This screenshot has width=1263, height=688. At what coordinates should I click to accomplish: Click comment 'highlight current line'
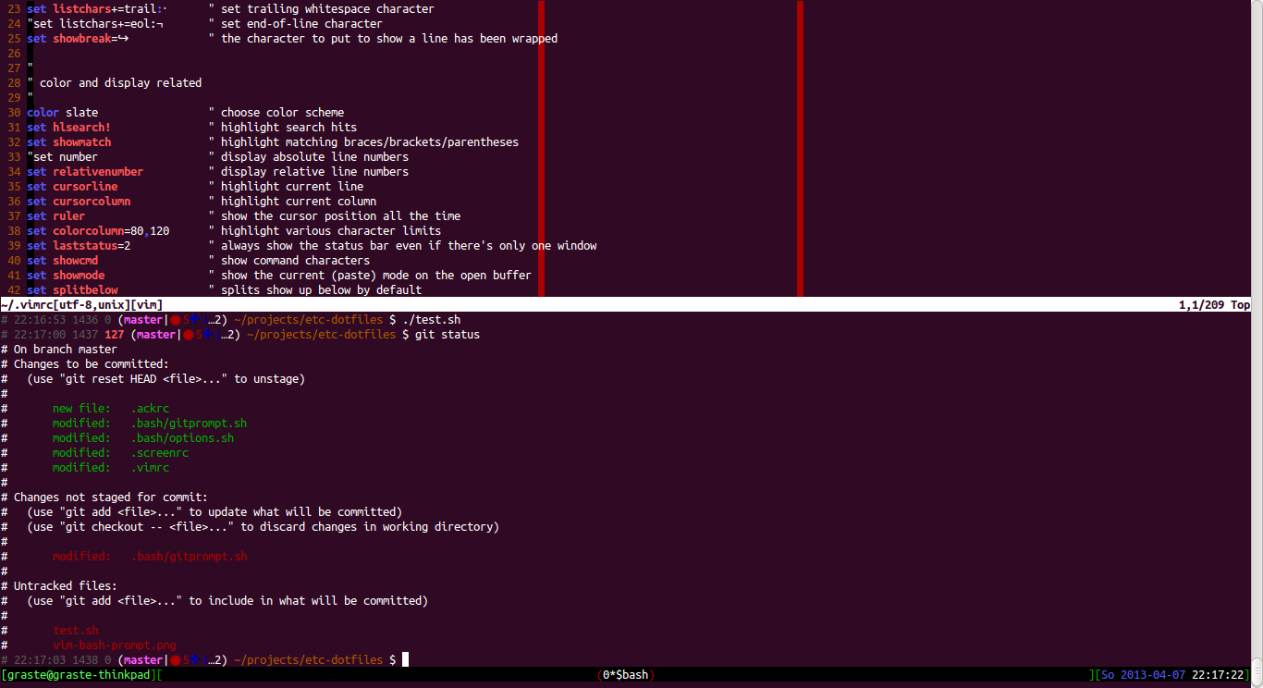coord(292,186)
